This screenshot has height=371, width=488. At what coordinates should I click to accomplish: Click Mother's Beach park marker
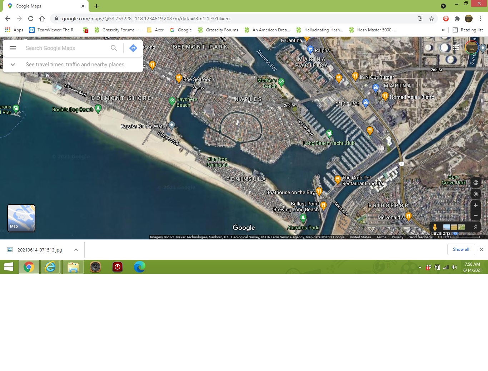(281, 82)
